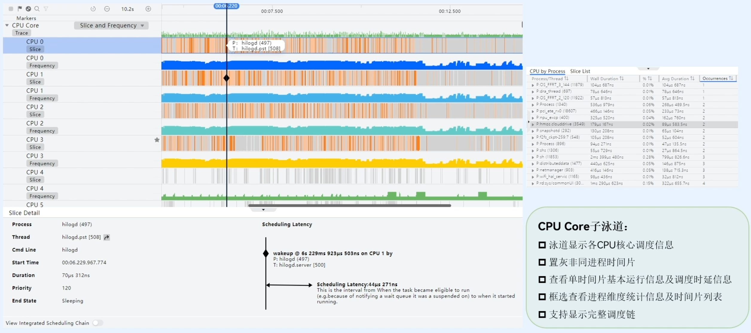Image resolution: width=751 pixels, height=333 pixels.
Task: Star the CPU 3 Slice lane
Action: (x=157, y=140)
